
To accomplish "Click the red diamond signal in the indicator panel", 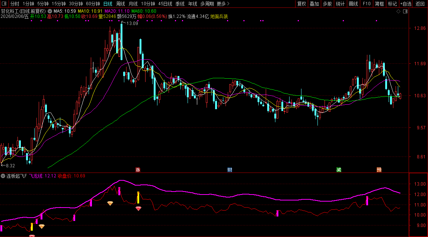I will point(138,209).
